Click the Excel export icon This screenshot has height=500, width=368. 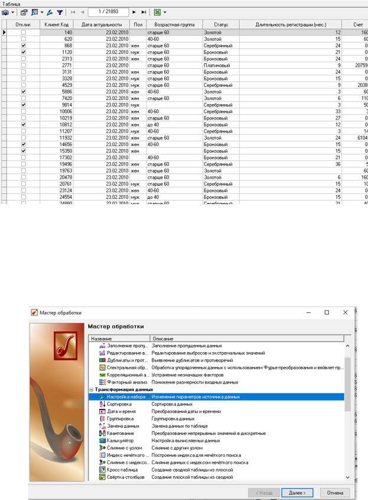(157, 12)
